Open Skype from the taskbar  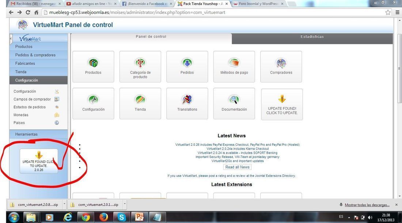pyautogui.click(x=122, y=218)
